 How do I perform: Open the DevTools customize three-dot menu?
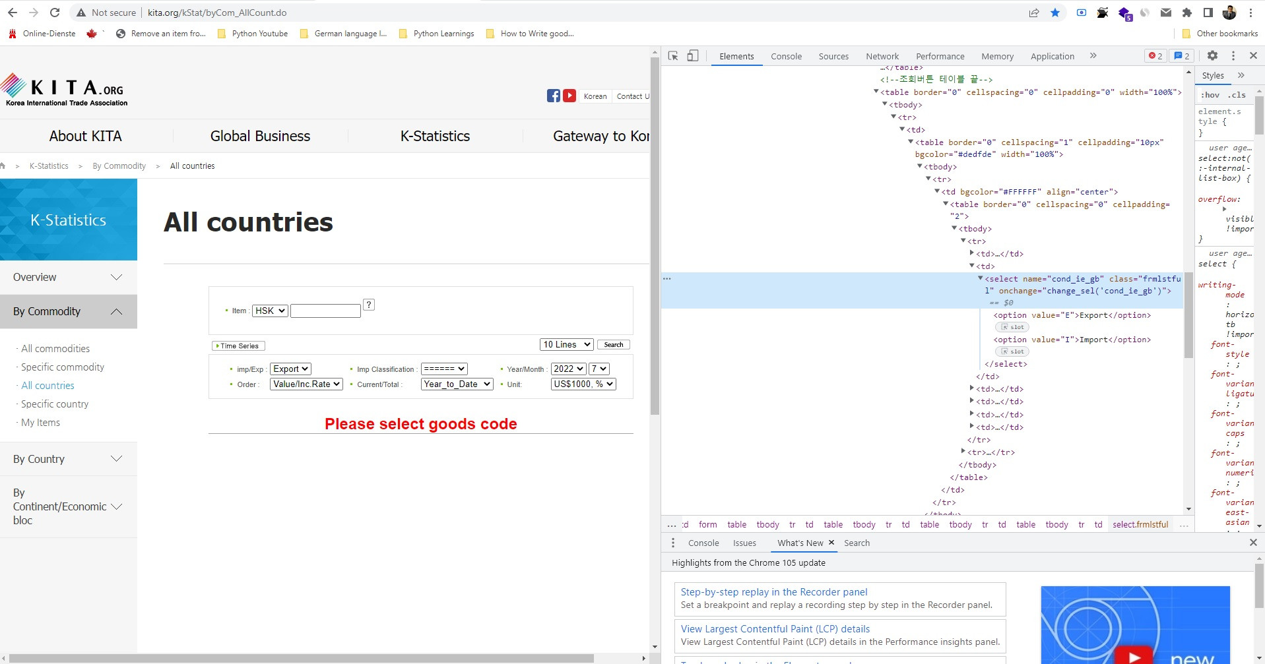point(1233,56)
